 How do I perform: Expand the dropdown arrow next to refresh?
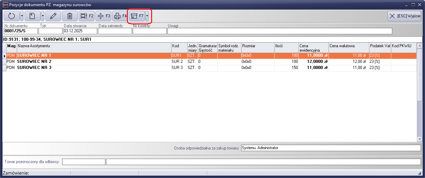[22, 16]
